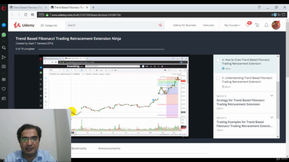Click the red search magnifier button

click(160, 25)
